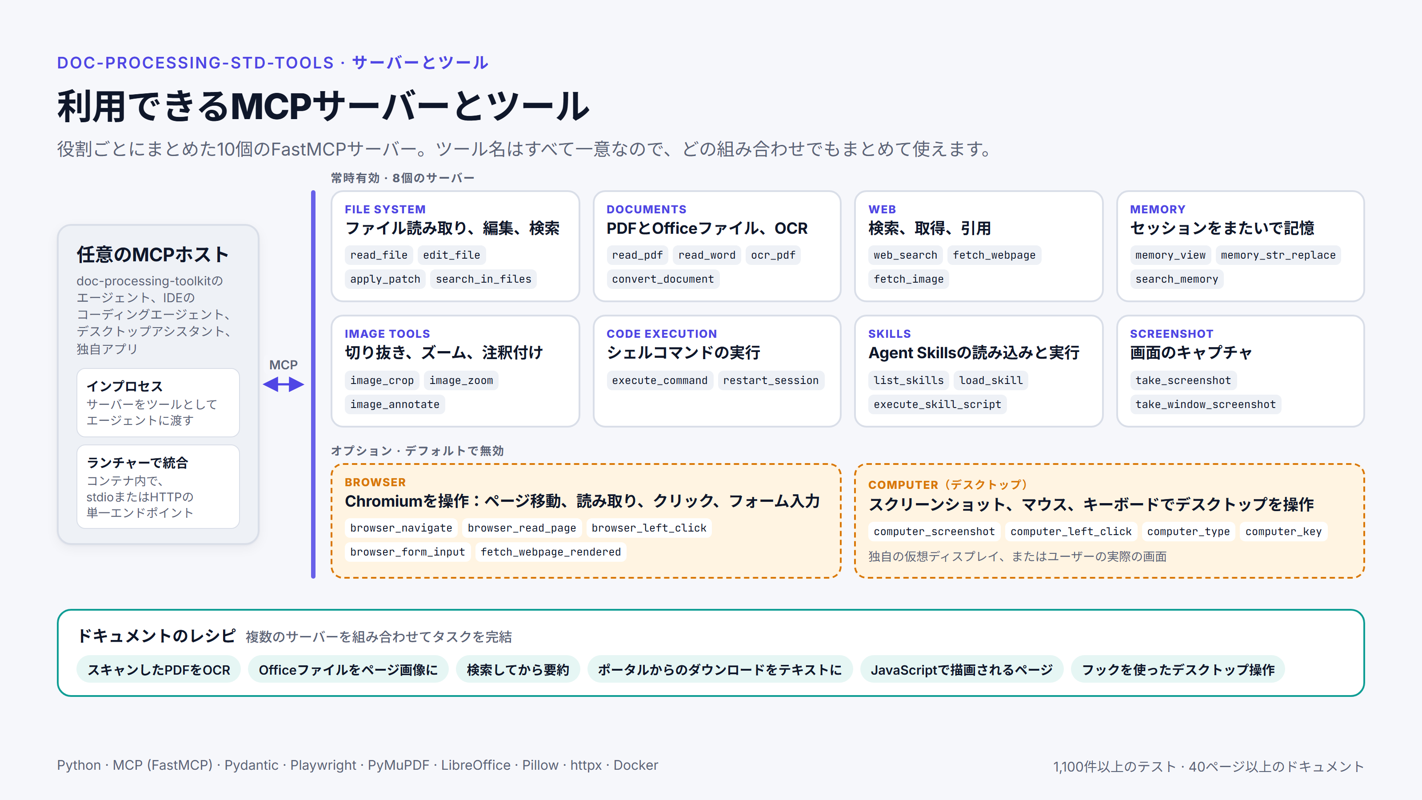Select the fetch_webpage_rendered chip
Viewport: 1422px width, 800px height.
[x=551, y=552]
